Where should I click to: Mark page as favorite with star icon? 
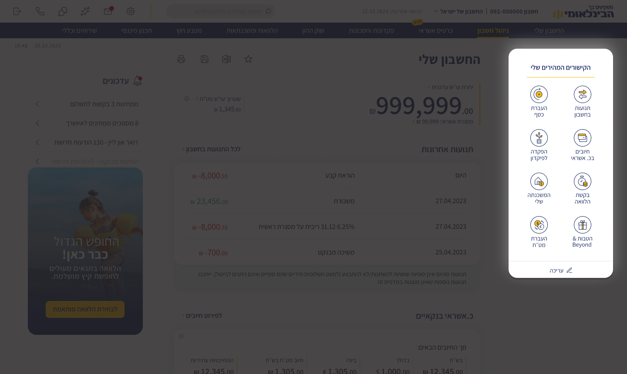(x=248, y=59)
